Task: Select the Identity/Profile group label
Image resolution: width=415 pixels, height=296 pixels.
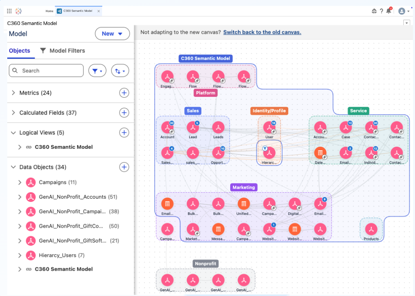Action: tap(269, 111)
